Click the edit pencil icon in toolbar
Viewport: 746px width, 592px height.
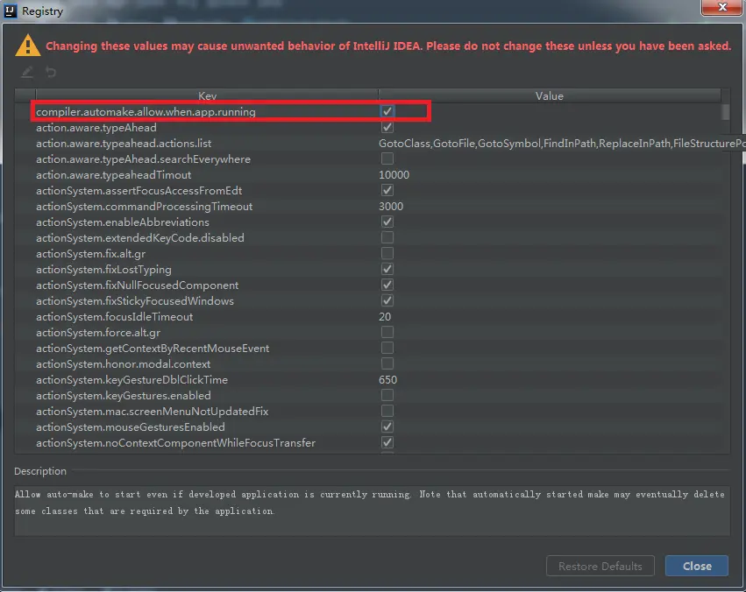[x=27, y=72]
